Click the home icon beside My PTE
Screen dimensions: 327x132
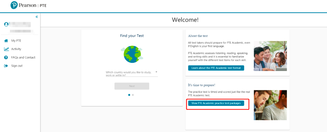[6, 41]
